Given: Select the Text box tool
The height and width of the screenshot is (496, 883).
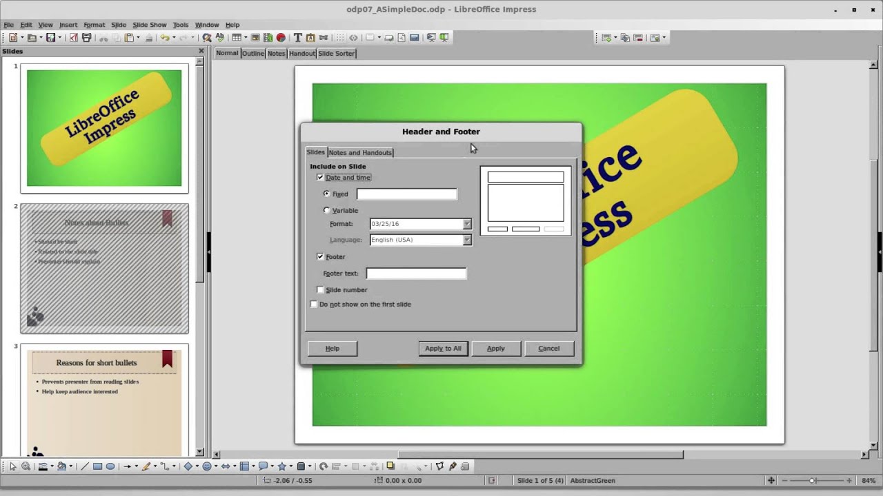Looking at the screenshot, I should click(297, 38).
